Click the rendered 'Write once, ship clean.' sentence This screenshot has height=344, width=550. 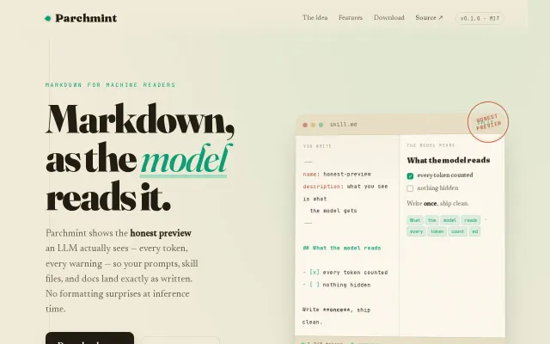click(437, 204)
